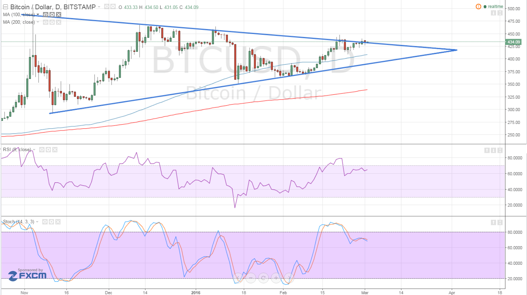Open the Bitcoin / Dollar symbol title dropdown arrow
This screenshot has height=295, width=527.
coord(99,7)
